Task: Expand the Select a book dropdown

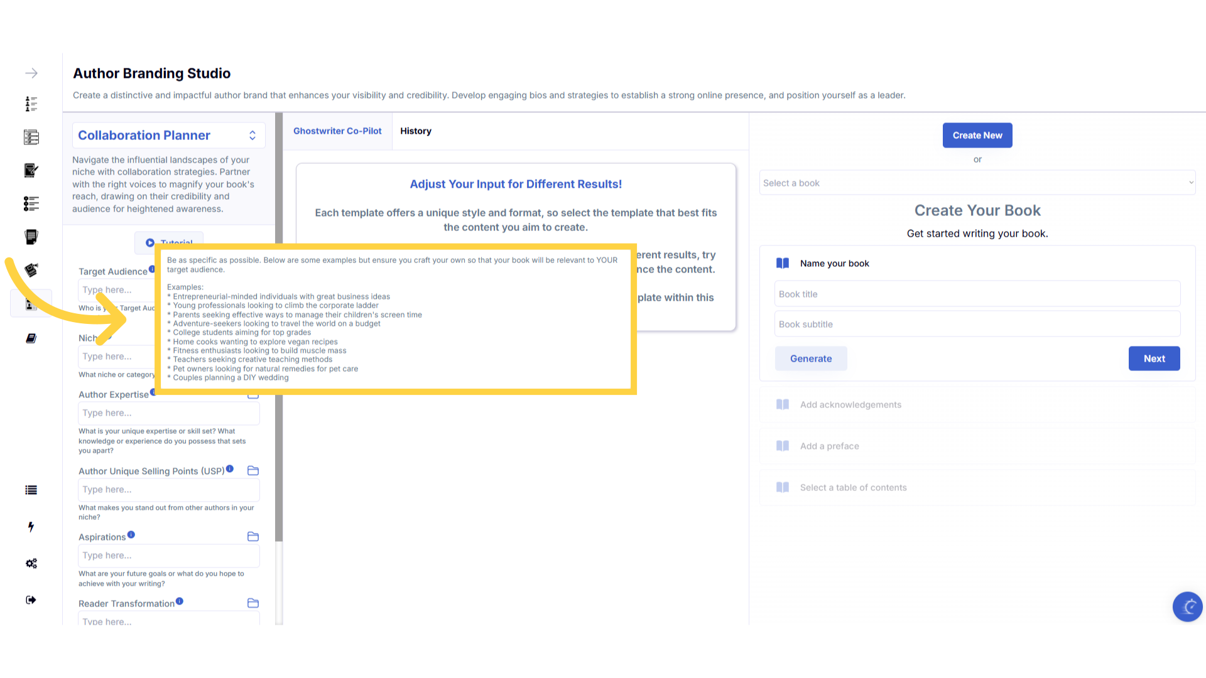Action: [x=977, y=183]
